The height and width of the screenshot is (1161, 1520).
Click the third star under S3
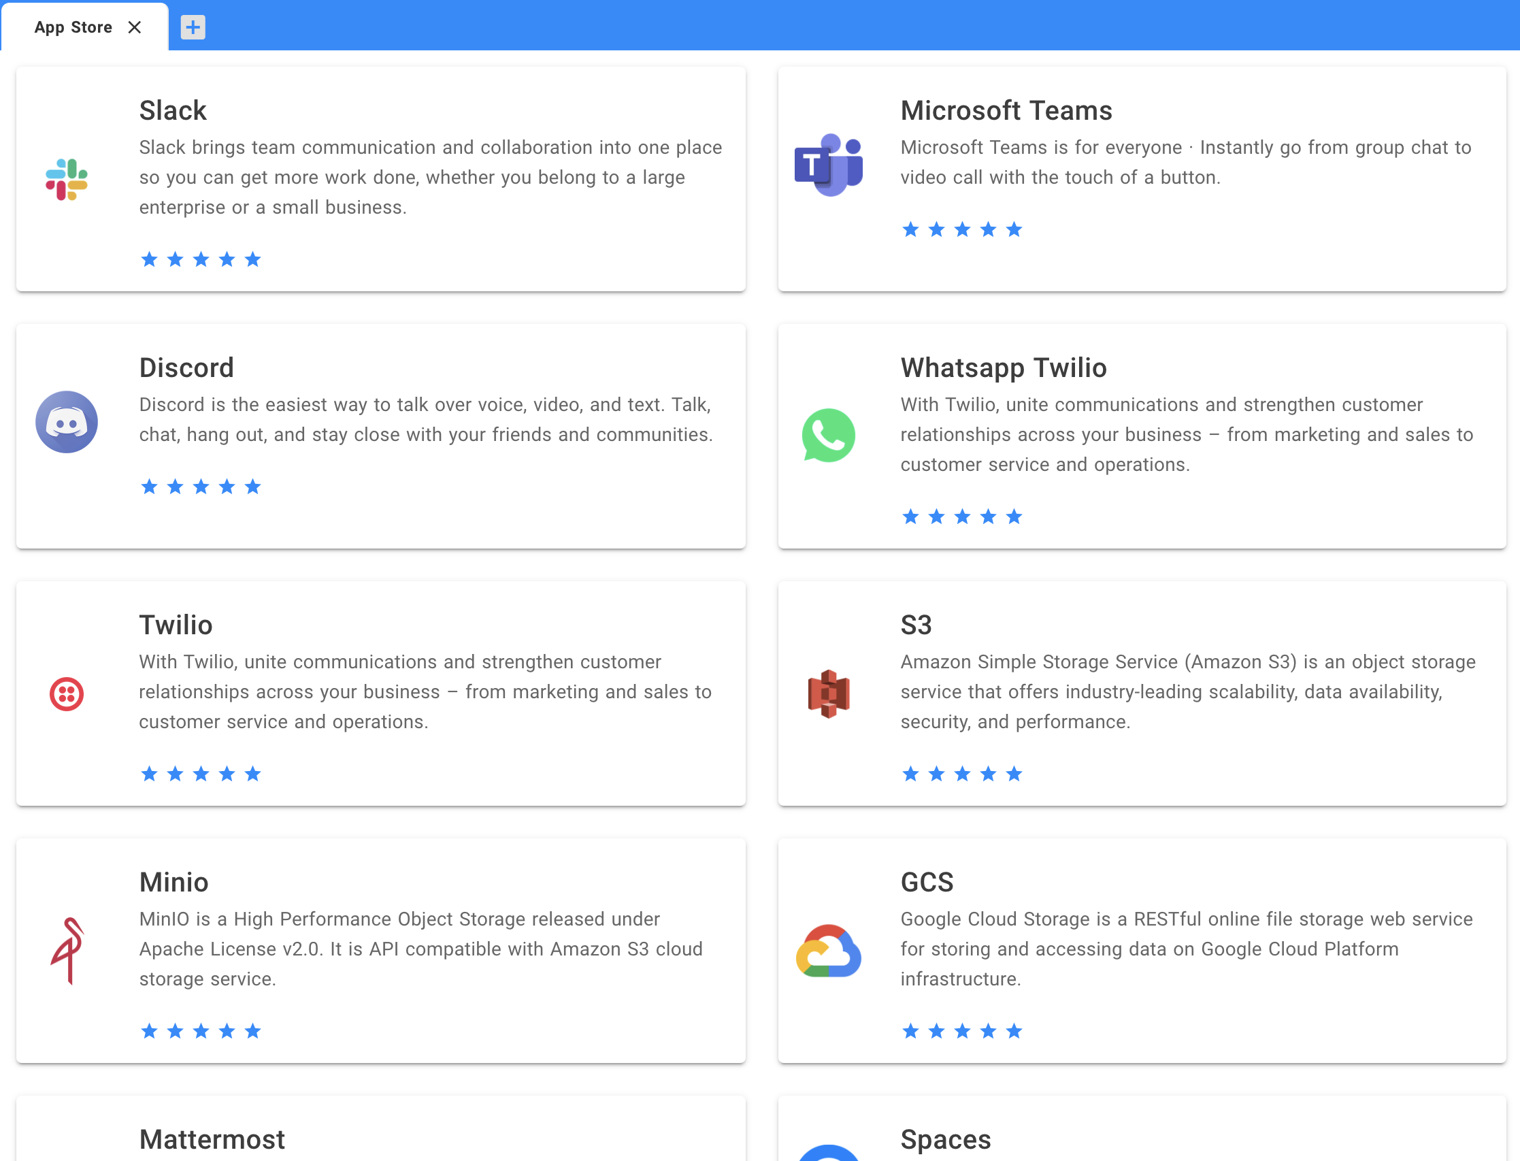pos(963,773)
